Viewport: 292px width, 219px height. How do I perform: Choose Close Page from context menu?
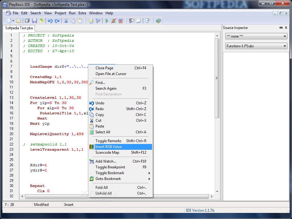121,68
